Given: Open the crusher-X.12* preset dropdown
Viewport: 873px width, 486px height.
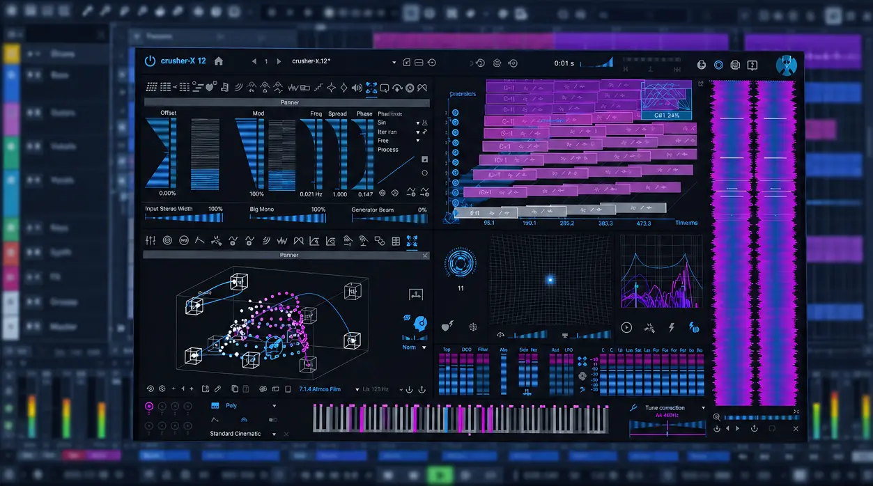Looking at the screenshot, I should (x=394, y=62).
